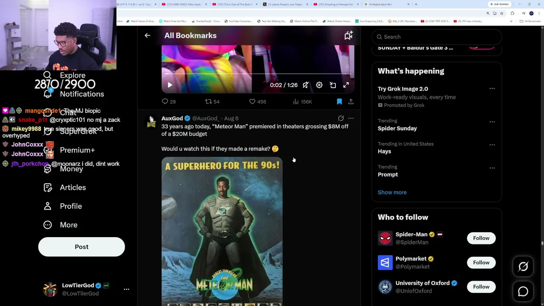This screenshot has width=544, height=306.
Task: Share the video post via the share icon
Action: coord(351,102)
